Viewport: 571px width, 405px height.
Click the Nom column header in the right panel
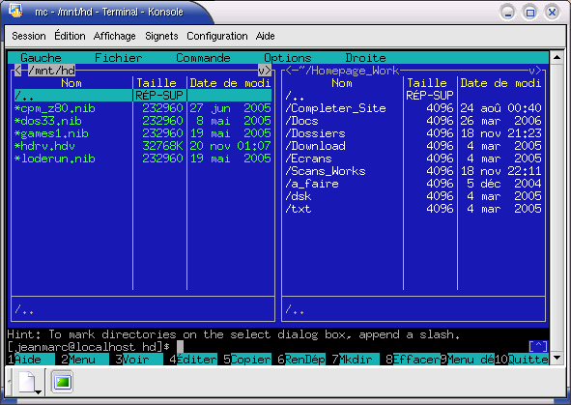(342, 83)
